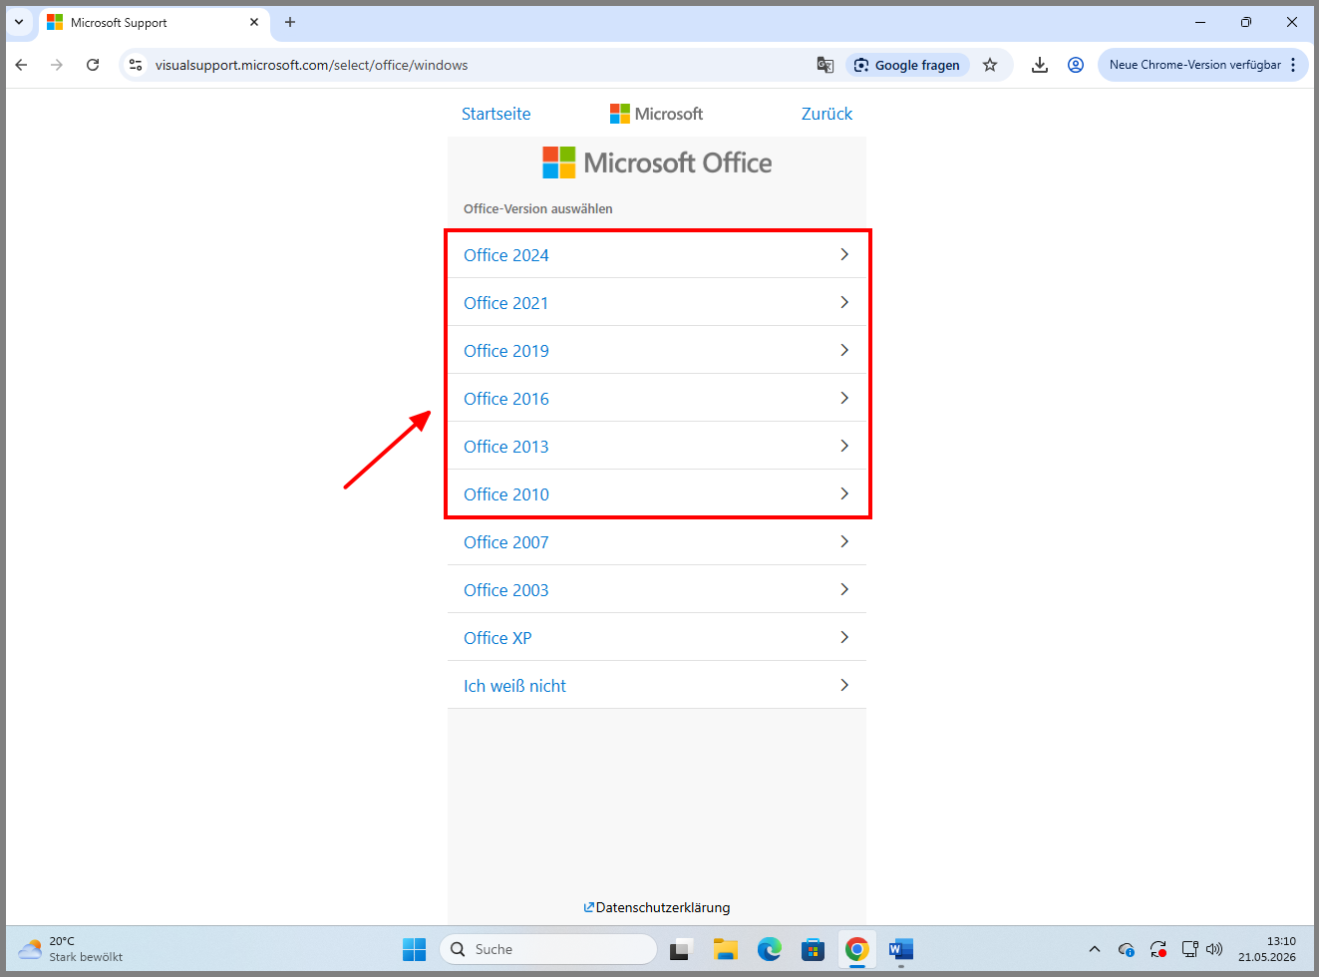
Task: Open the Startseite link
Action: click(x=495, y=114)
